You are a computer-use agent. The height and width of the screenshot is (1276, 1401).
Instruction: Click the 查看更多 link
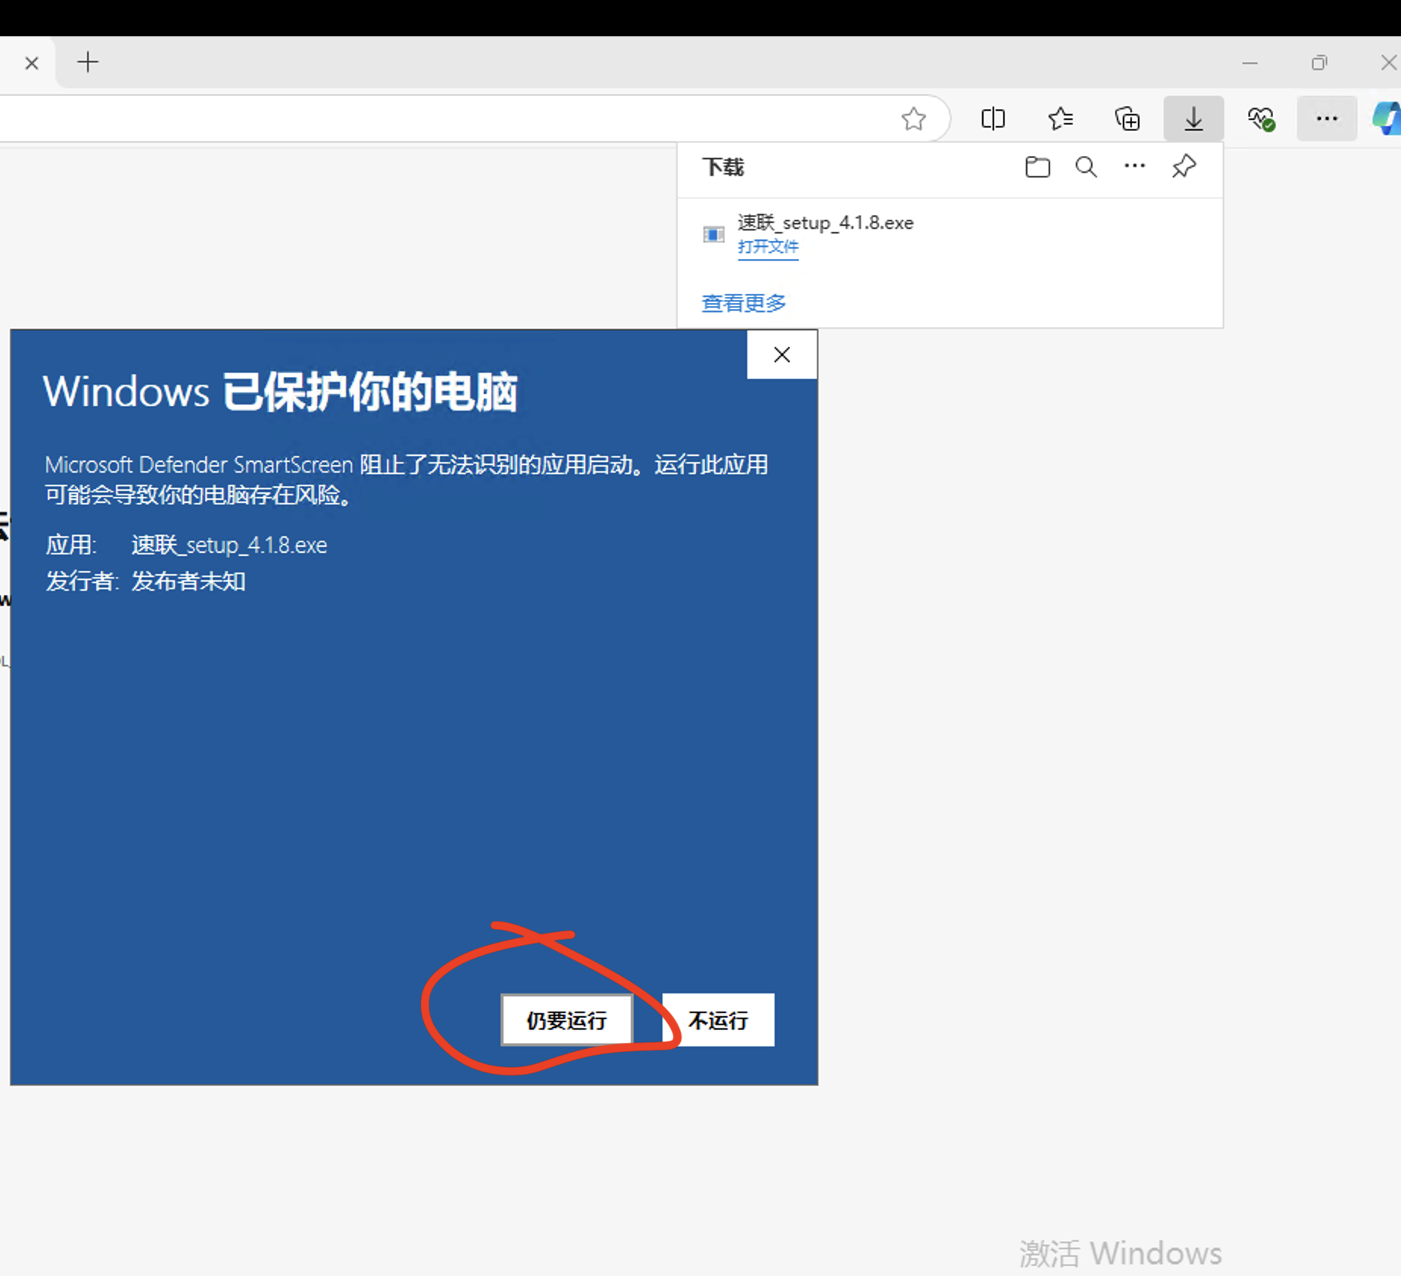(x=744, y=303)
